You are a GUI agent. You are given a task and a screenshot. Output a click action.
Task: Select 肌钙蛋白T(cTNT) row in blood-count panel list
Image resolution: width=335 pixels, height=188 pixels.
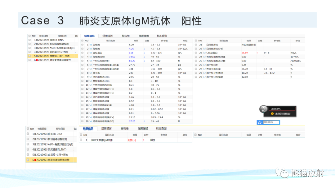(x=53, y=52)
